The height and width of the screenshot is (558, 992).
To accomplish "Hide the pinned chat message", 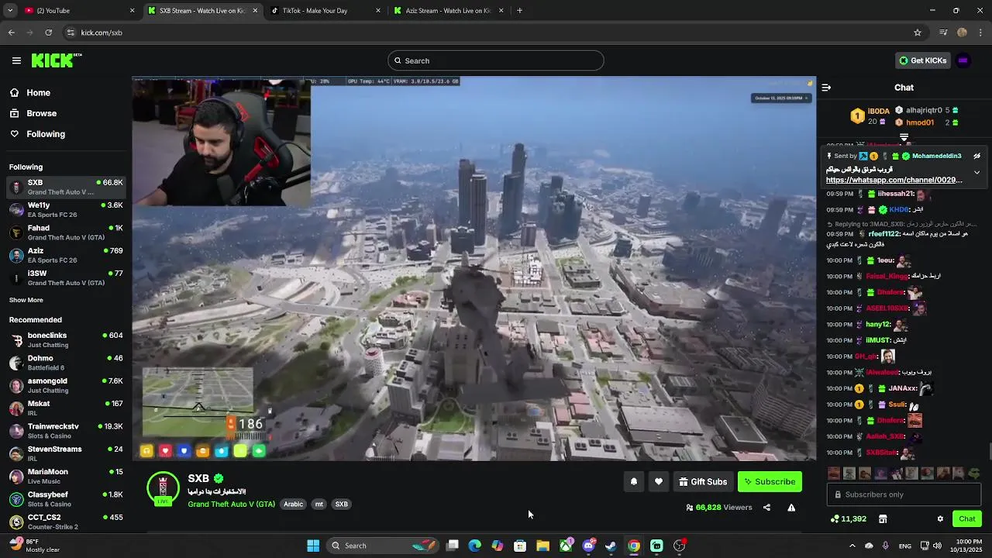I will 977,156.
